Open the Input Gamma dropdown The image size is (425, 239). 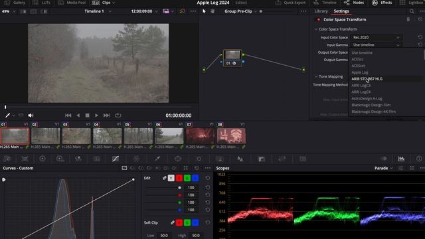[x=377, y=44]
